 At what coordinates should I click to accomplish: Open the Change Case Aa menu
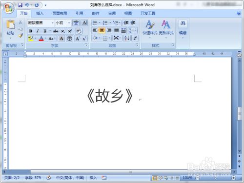pos(52,39)
